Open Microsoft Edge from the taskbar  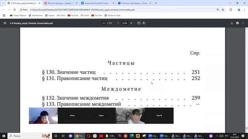click(x=132, y=136)
